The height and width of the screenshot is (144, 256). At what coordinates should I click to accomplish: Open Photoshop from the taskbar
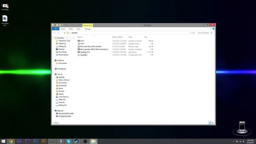pyautogui.click(x=36, y=141)
